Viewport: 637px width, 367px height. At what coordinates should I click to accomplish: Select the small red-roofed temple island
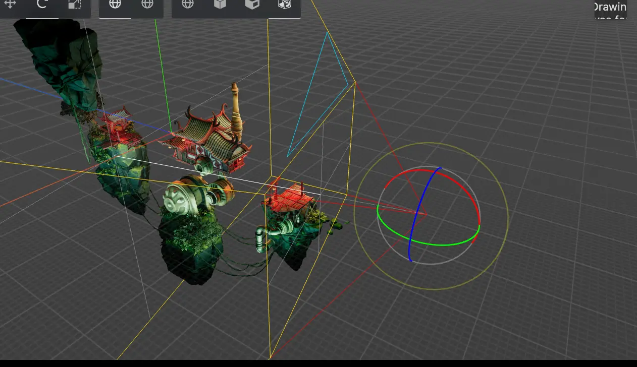[290, 202]
